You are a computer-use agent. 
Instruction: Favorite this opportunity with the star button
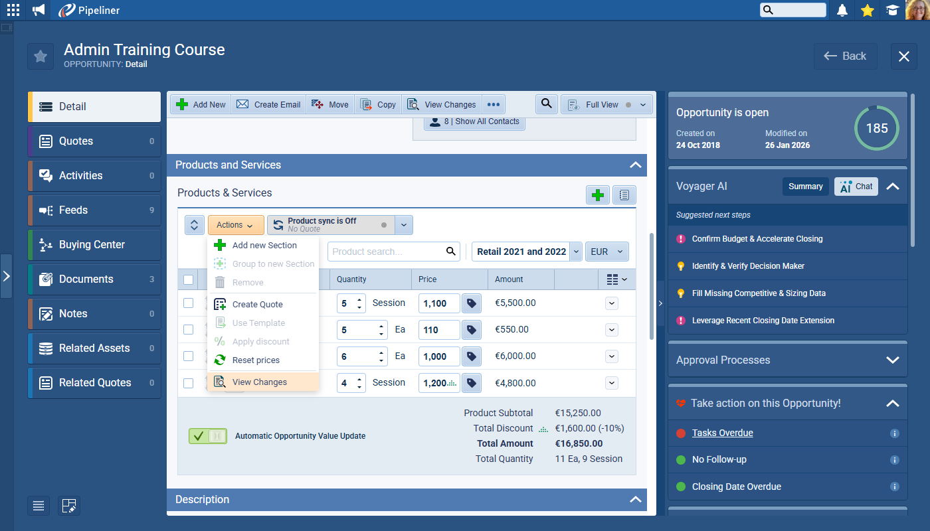(41, 56)
